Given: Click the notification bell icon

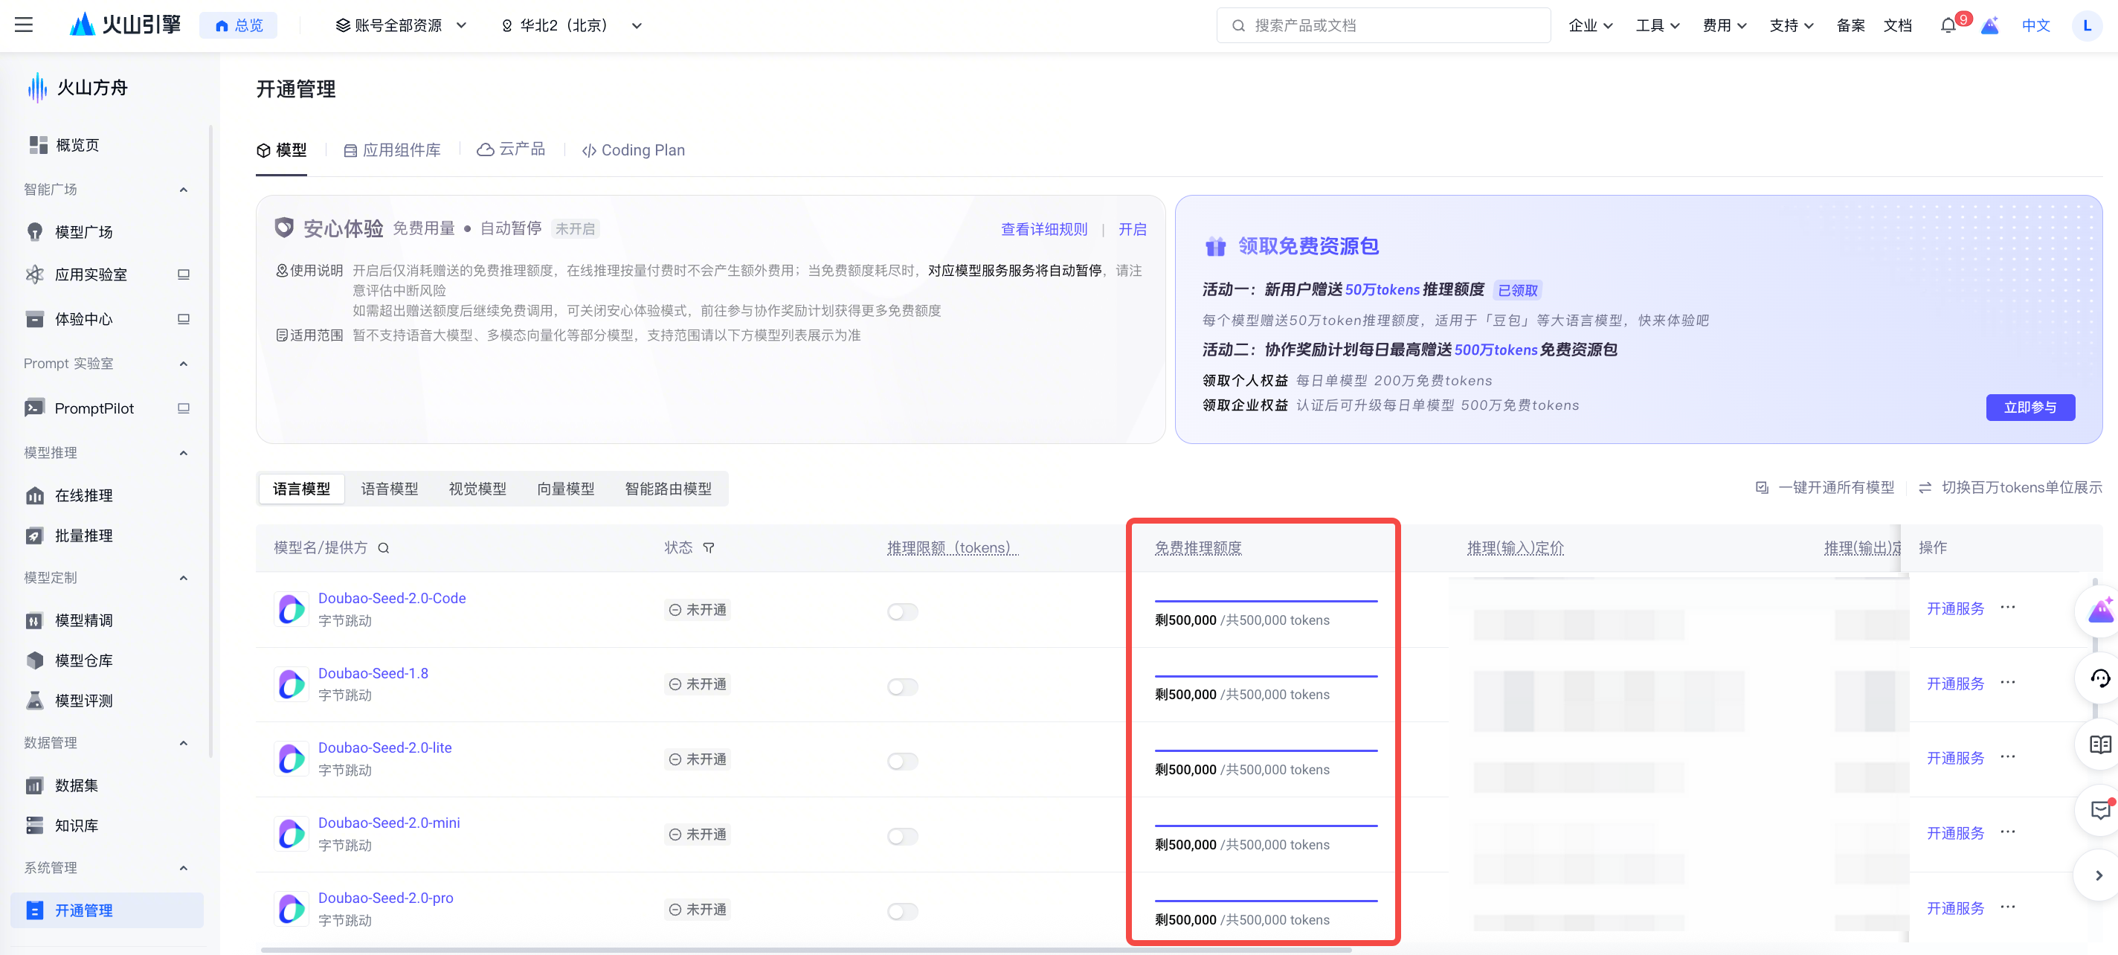Looking at the screenshot, I should click(1948, 25).
